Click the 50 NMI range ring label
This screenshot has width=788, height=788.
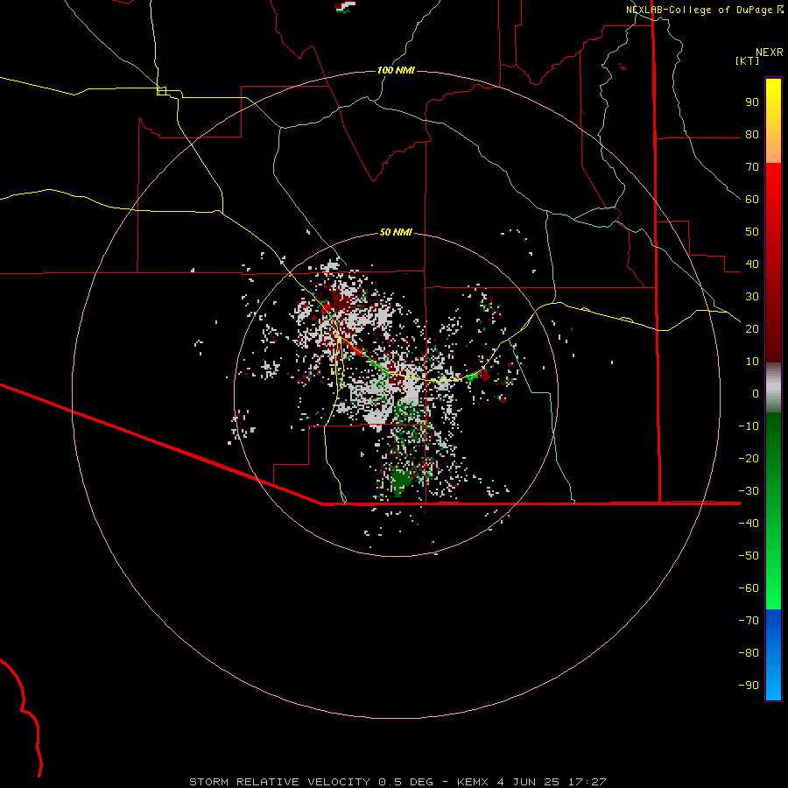click(x=396, y=232)
